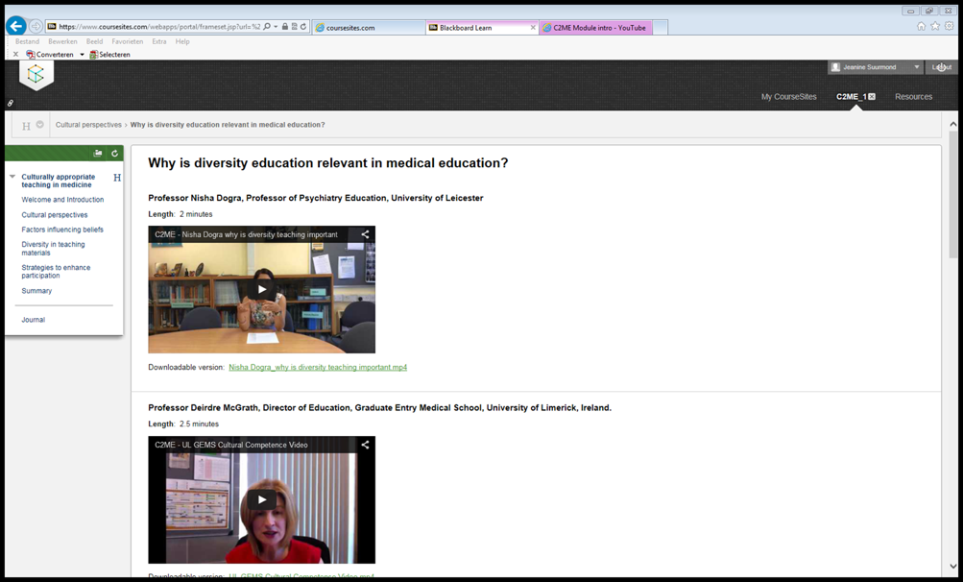
Task: Play the Nisha Dogra diversity video
Action: (x=261, y=289)
